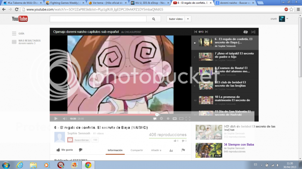Click the Suscribirse button
302x169 pixels.
tap(78, 140)
